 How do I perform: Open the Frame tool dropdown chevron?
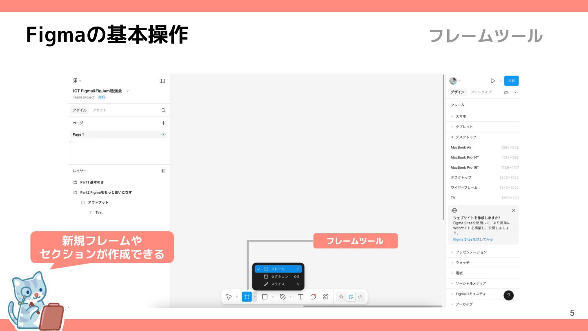point(254,297)
